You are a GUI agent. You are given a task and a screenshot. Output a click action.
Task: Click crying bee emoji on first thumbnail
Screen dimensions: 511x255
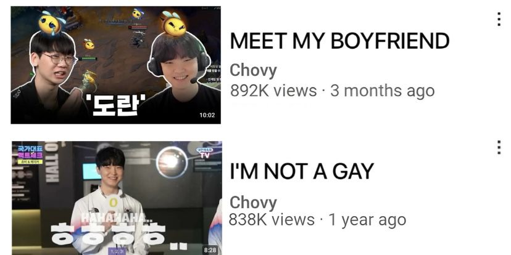[x=51, y=23]
